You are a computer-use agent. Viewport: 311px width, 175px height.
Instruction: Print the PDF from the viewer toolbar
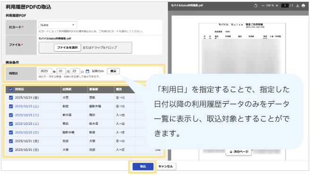click(303, 6)
